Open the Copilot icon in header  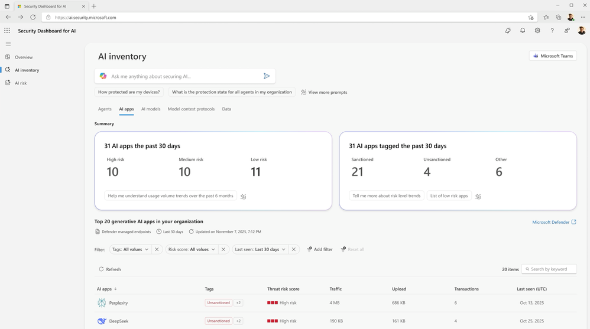pos(508,31)
